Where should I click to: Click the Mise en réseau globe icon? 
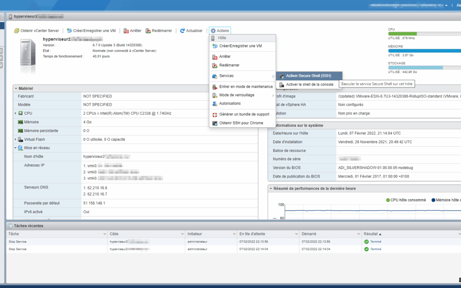(x=20, y=148)
